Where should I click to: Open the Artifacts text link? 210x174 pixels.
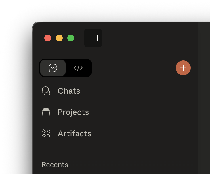click(x=74, y=133)
